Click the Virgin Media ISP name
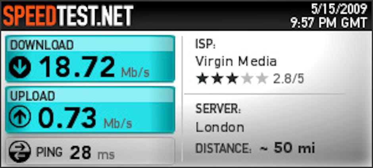 coord(236,62)
